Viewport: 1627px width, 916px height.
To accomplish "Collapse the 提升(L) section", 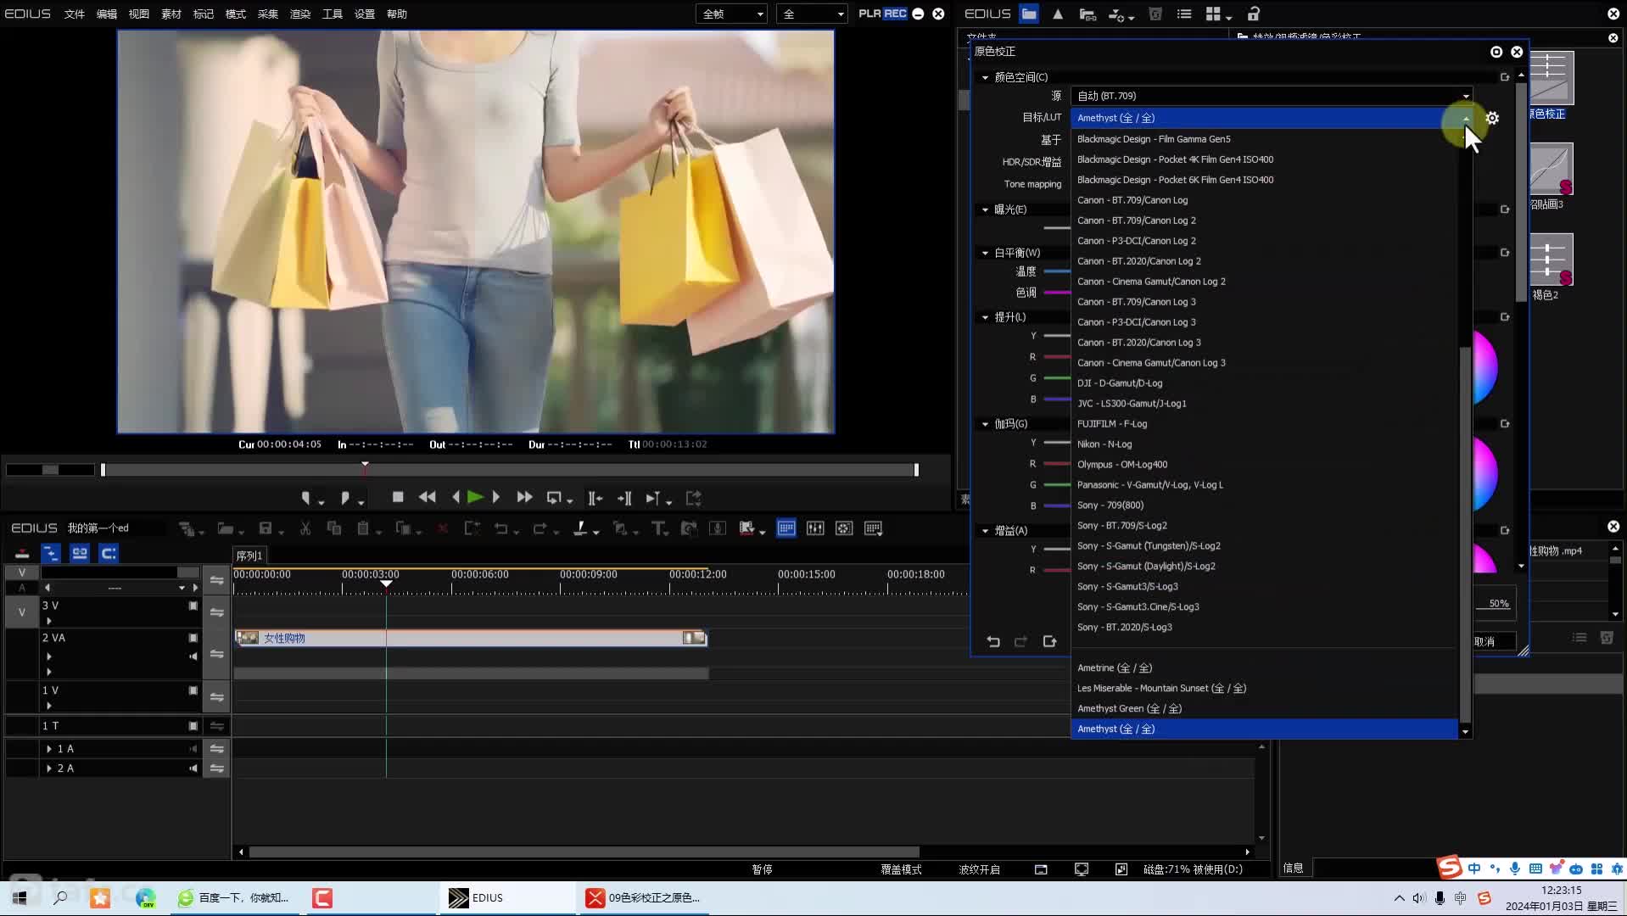I will click(985, 317).
